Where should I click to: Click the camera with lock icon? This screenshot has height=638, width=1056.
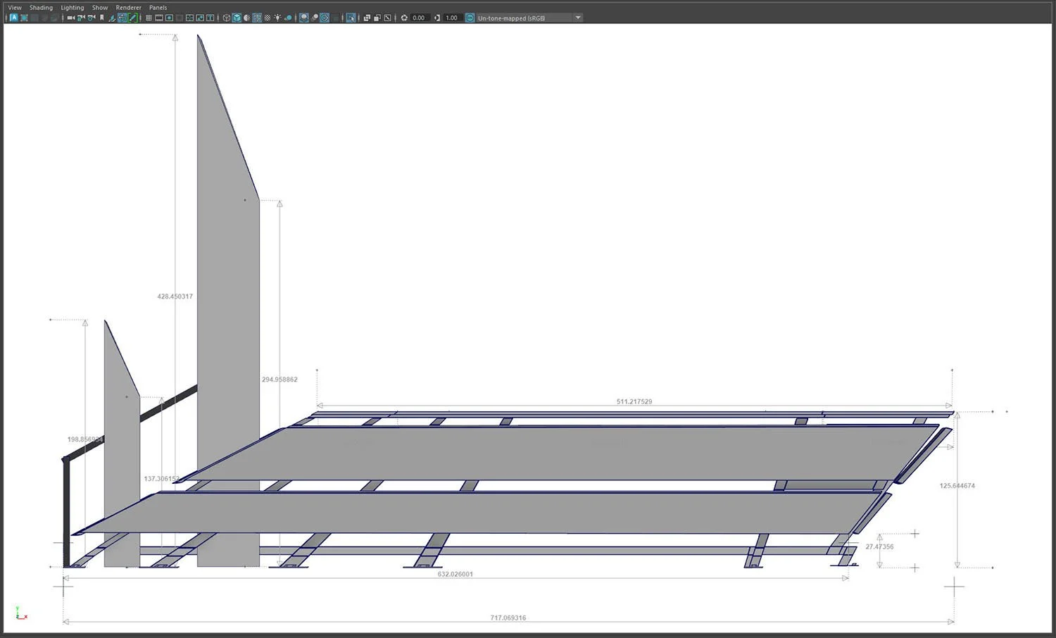tap(81, 18)
